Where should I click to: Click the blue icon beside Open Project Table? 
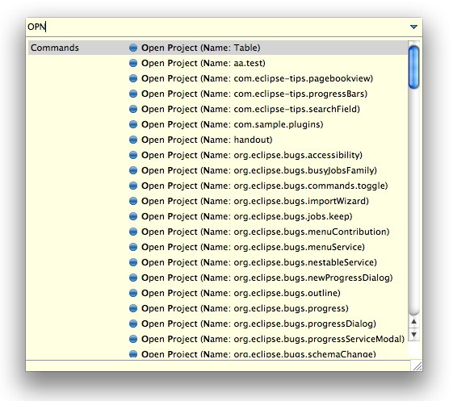[x=133, y=48]
